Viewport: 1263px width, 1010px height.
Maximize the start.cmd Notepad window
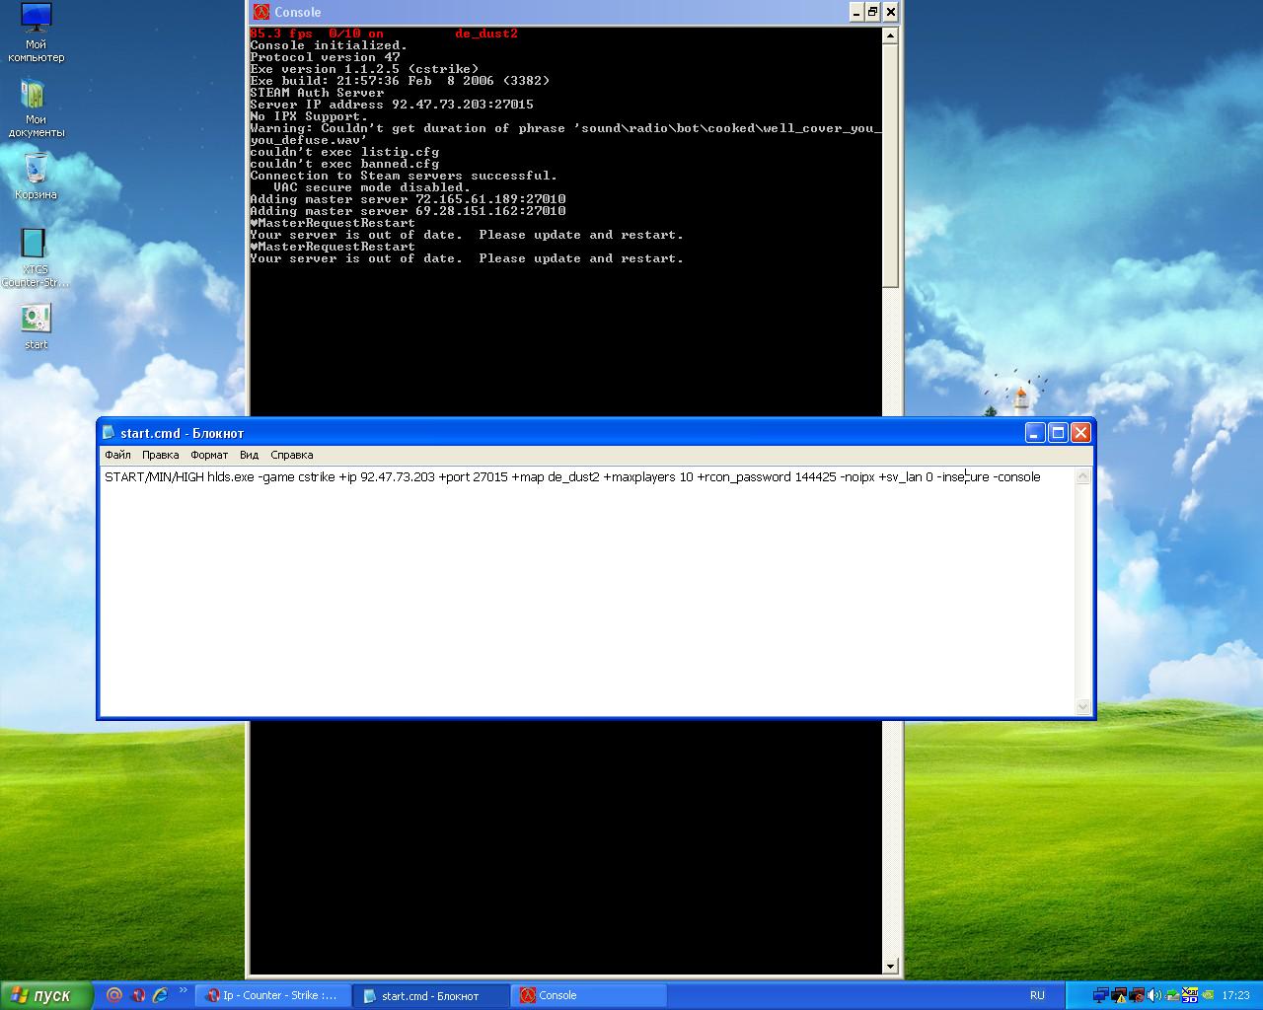[x=1058, y=432]
